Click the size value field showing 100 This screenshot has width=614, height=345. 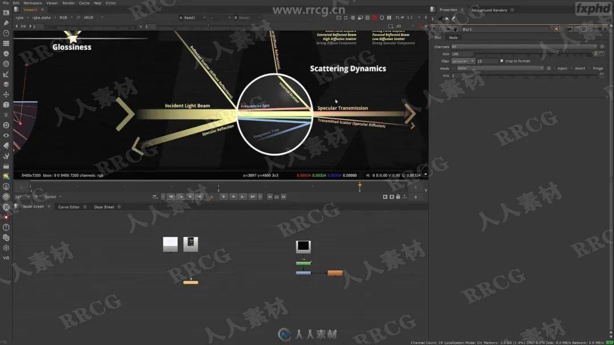(x=462, y=54)
